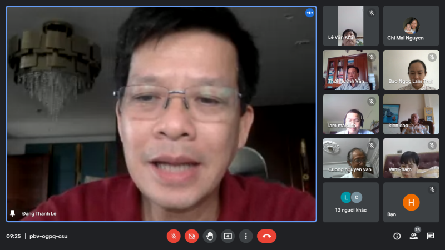Image resolution: width=445 pixels, height=250 pixels.
Task: Raise your hand in the meeting
Action: pos(210,236)
